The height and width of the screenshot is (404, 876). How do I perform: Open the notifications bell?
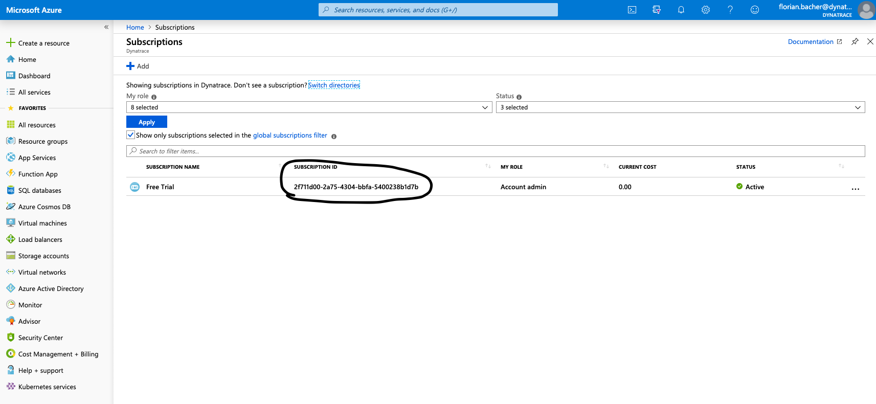(x=681, y=10)
